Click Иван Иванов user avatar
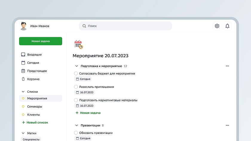Screen dimensions: 251x141 coord(24,26)
